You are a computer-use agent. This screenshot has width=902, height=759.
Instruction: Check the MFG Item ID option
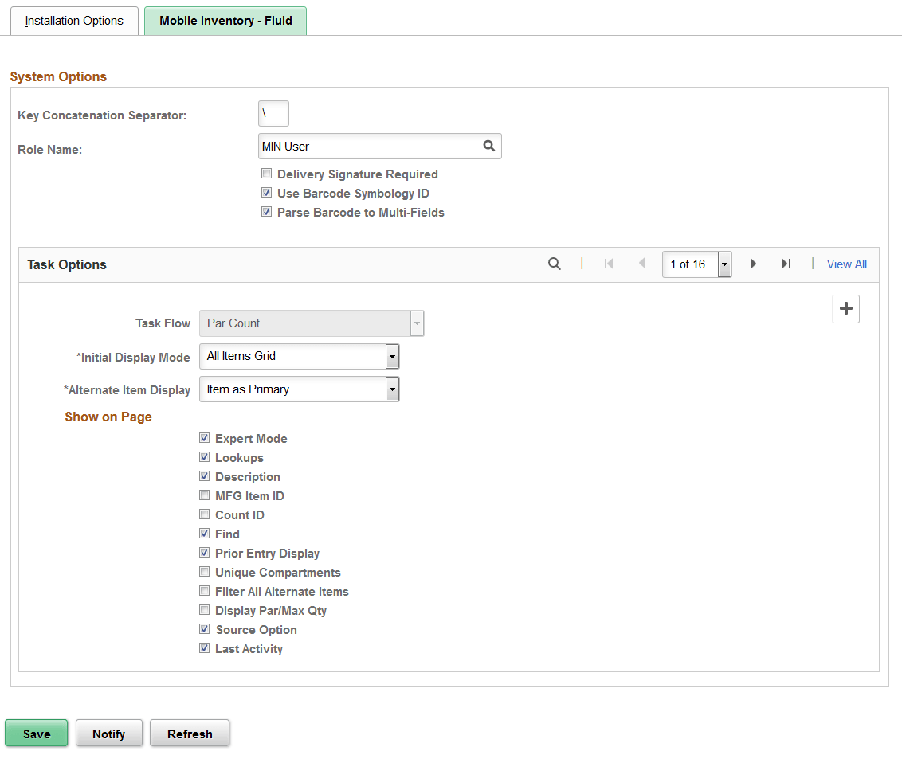point(204,495)
